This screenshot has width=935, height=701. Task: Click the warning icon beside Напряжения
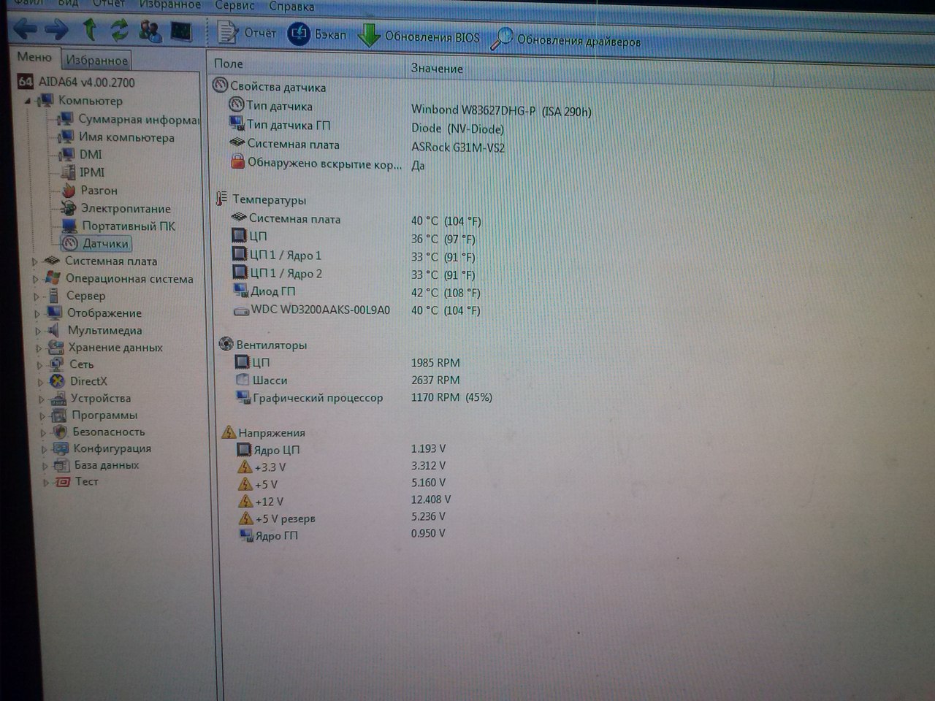pyautogui.click(x=229, y=432)
